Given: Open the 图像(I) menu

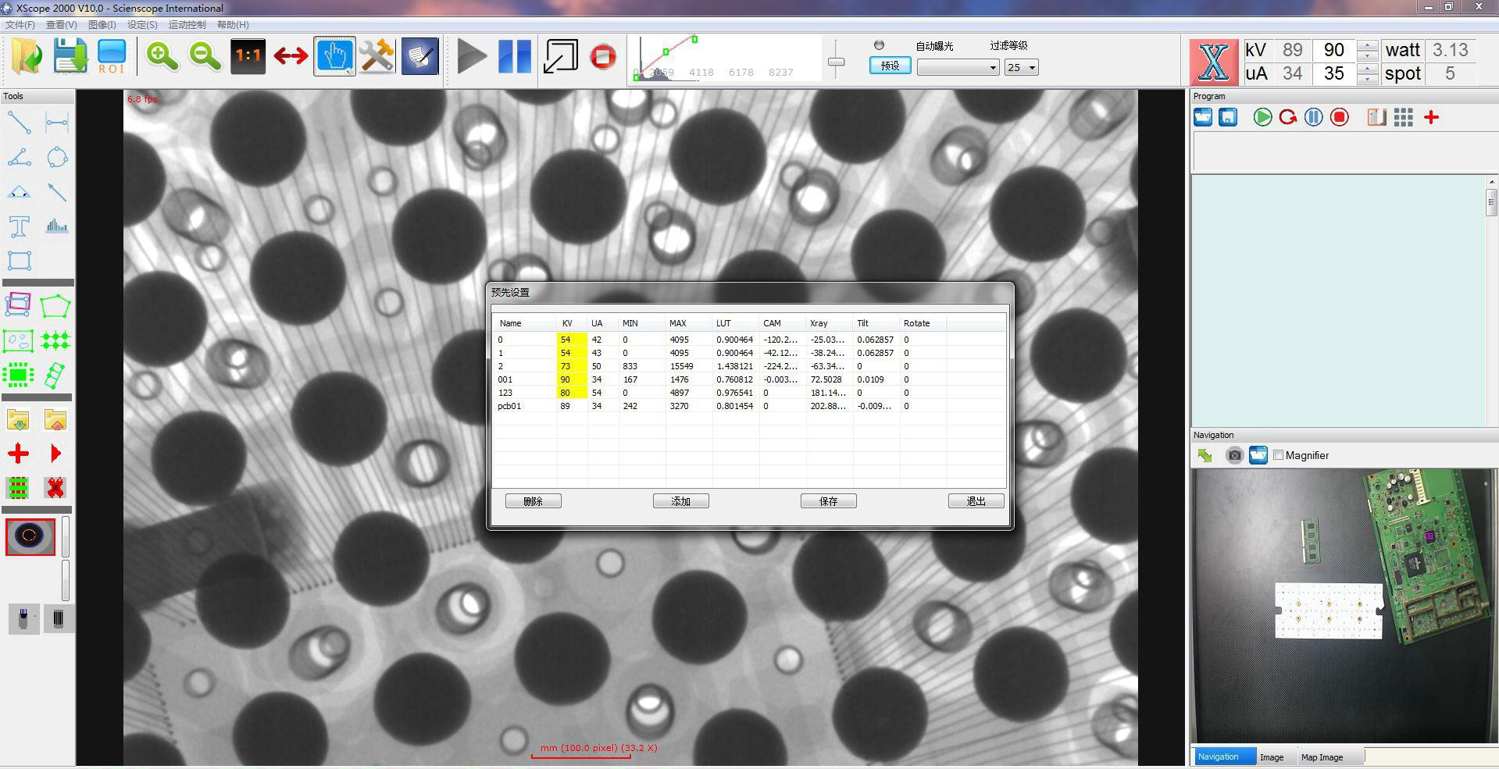Looking at the screenshot, I should coord(102,25).
